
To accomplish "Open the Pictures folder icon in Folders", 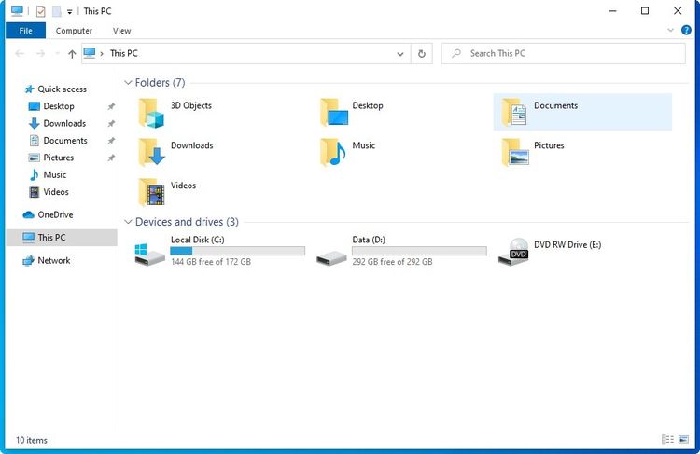I will [515, 152].
